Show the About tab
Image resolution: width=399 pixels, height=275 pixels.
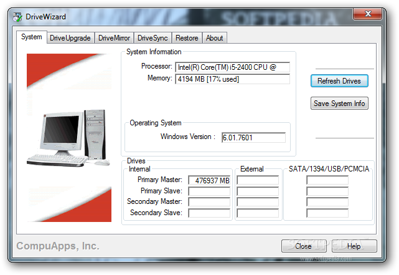coord(215,38)
